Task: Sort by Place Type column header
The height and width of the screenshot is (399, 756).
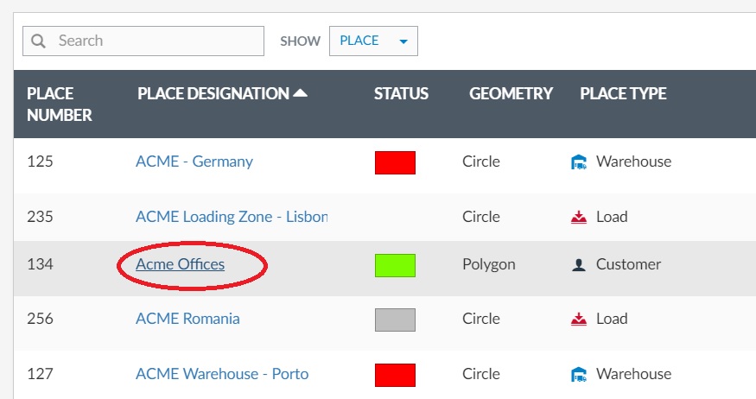Action: 623,93
